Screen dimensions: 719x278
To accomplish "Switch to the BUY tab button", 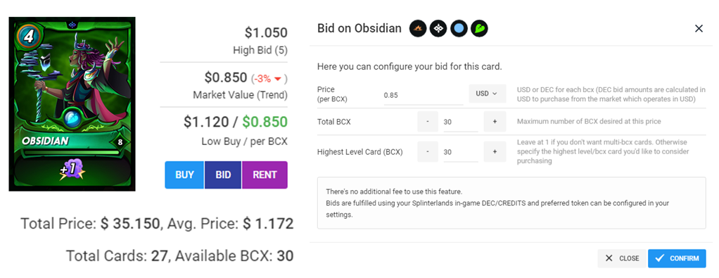I will (x=185, y=175).
